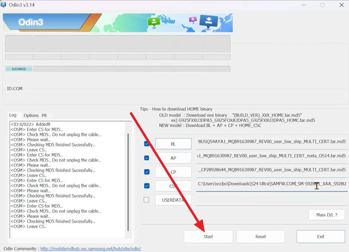The height and width of the screenshot is (252, 349).
Task: Switch to the Log tab
Action: tap(13, 115)
